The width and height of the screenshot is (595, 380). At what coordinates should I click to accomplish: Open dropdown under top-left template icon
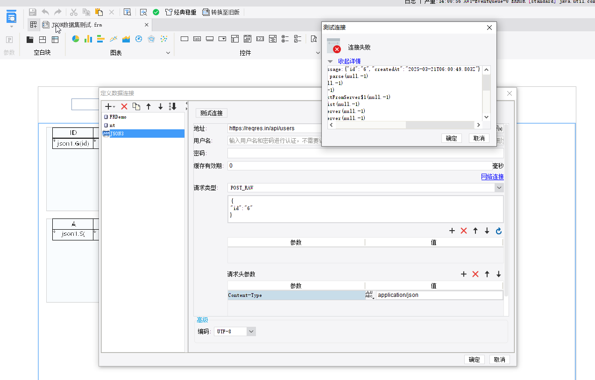point(12,27)
